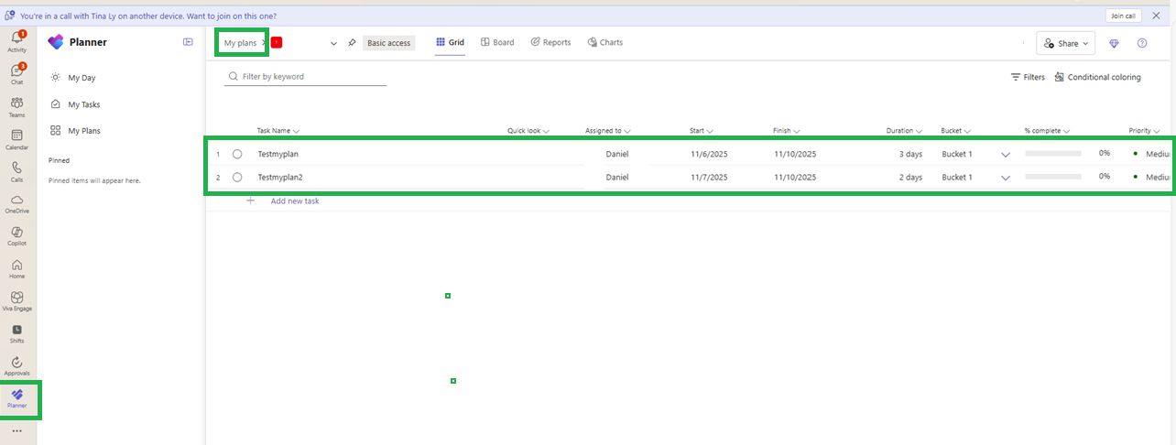Open the Assigned to column menu
Image resolution: width=1176 pixels, height=445 pixels.
628,131
